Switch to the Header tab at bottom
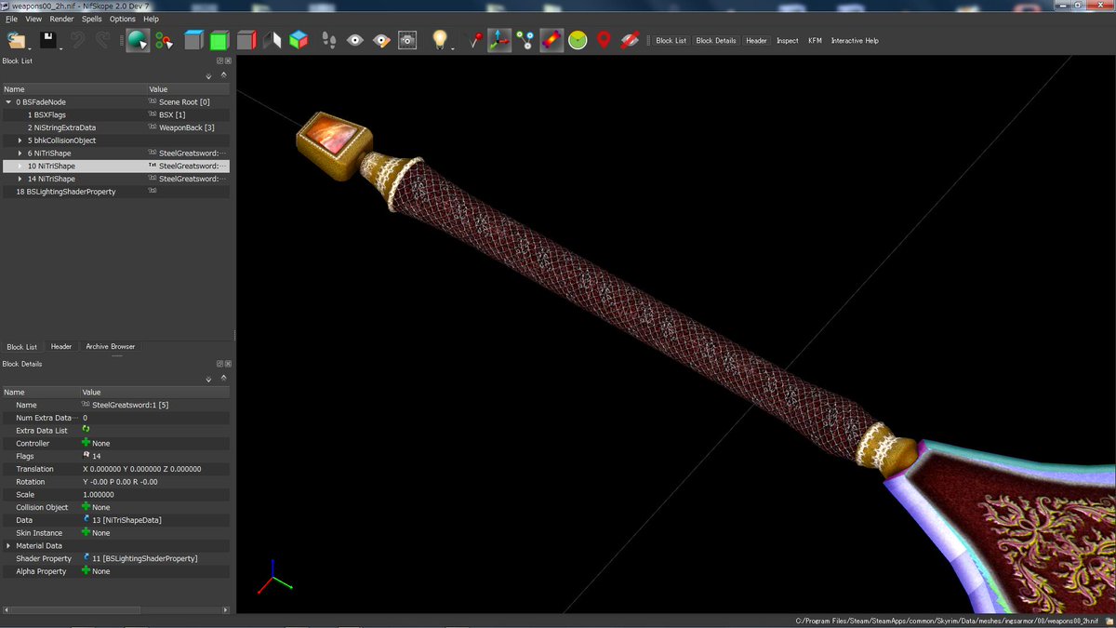1116x628 pixels. (x=61, y=346)
